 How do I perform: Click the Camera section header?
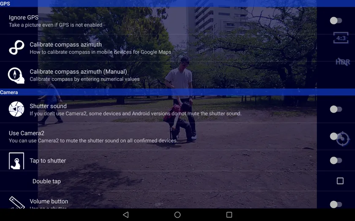click(177, 92)
